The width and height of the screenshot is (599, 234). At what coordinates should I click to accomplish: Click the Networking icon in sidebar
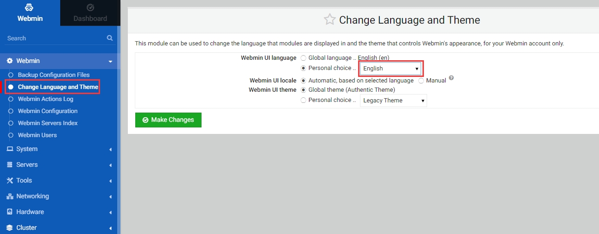click(10, 196)
